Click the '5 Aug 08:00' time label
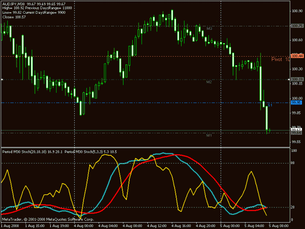305x229 pixels. coord(279,226)
